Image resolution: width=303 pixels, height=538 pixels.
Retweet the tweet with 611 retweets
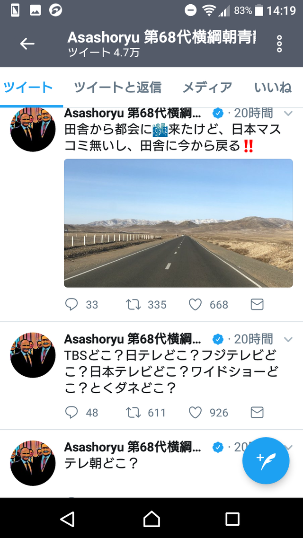tap(133, 412)
